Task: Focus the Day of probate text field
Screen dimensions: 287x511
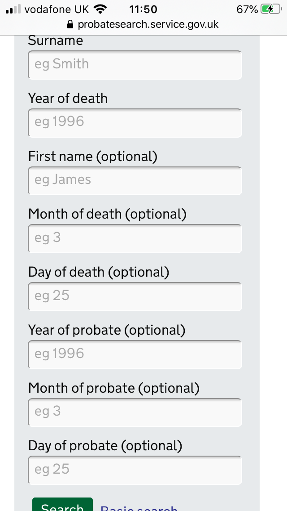Action: (135, 470)
